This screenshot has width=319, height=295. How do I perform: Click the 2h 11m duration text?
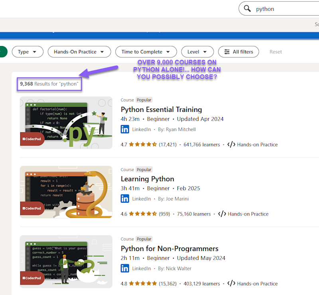pos(130,258)
